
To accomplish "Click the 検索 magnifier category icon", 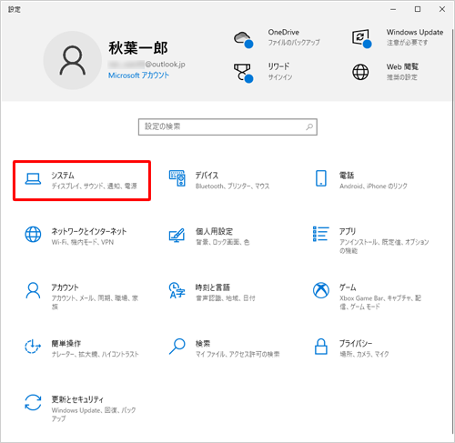I will click(x=177, y=347).
